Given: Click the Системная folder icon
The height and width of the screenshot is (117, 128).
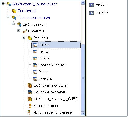Looking at the screenshot, I should (x=14, y=11).
